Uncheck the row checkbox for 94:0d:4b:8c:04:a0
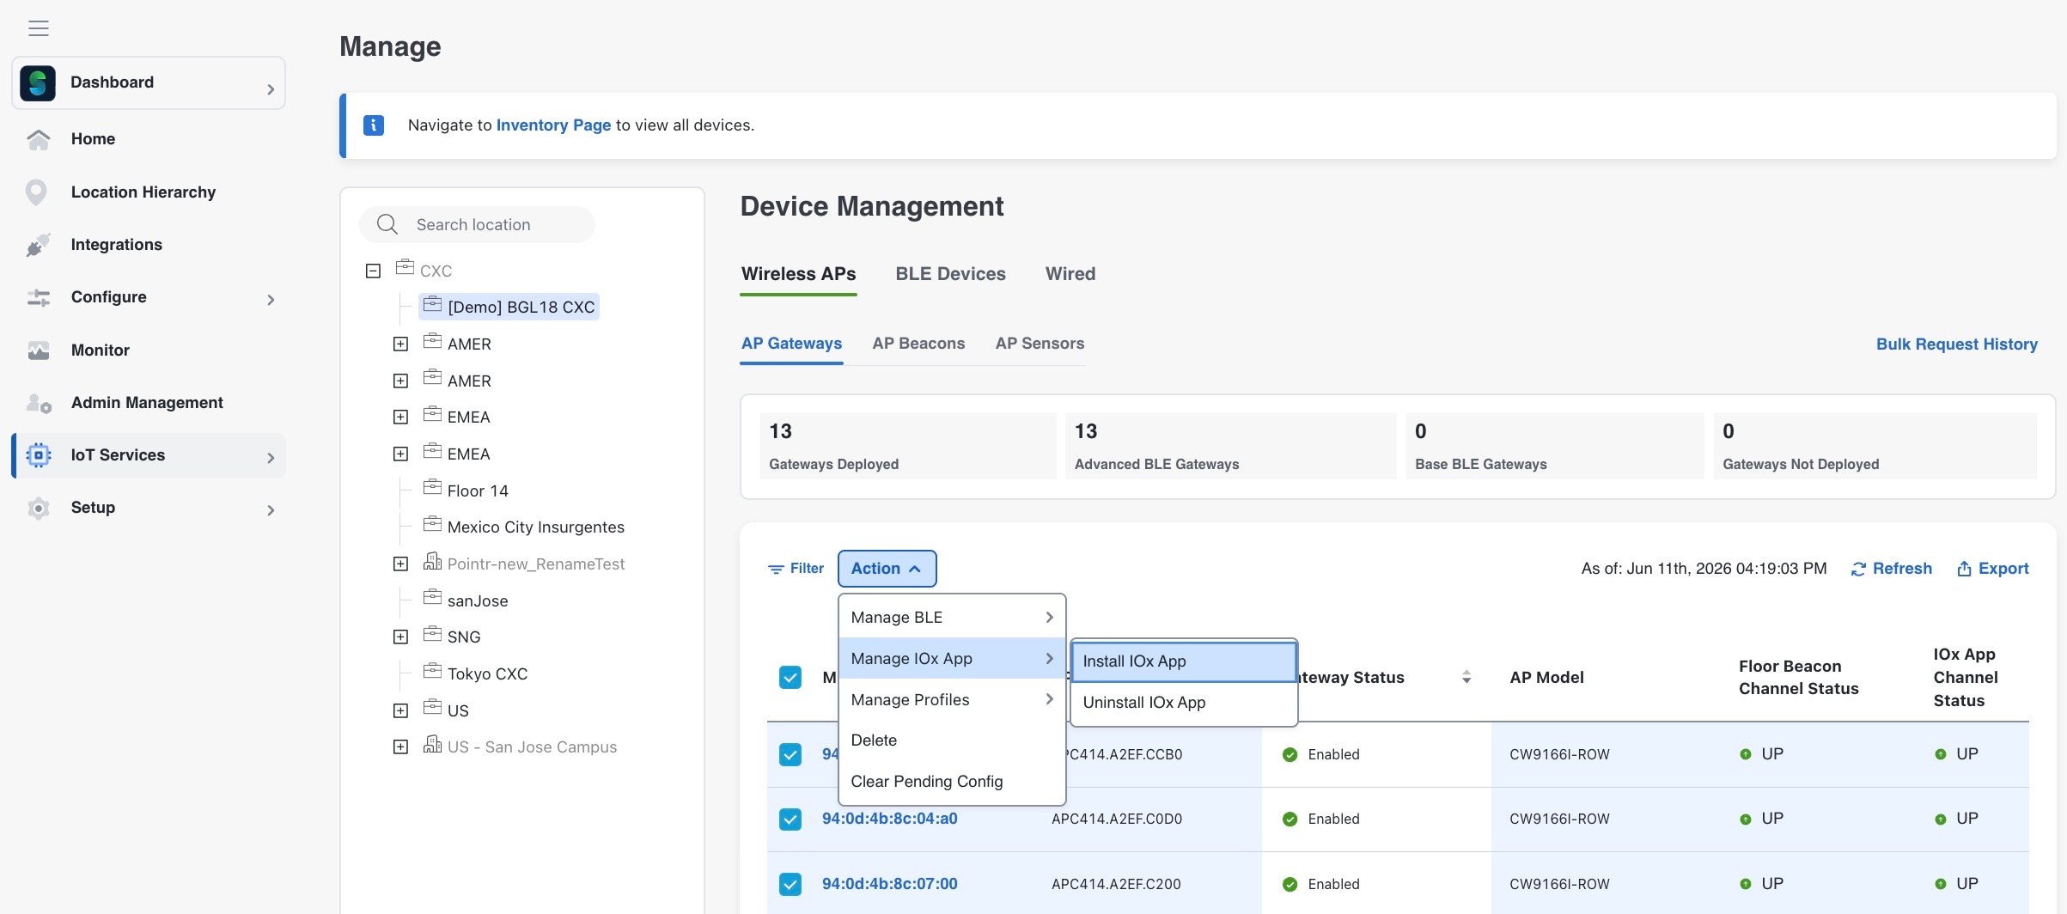 click(790, 820)
